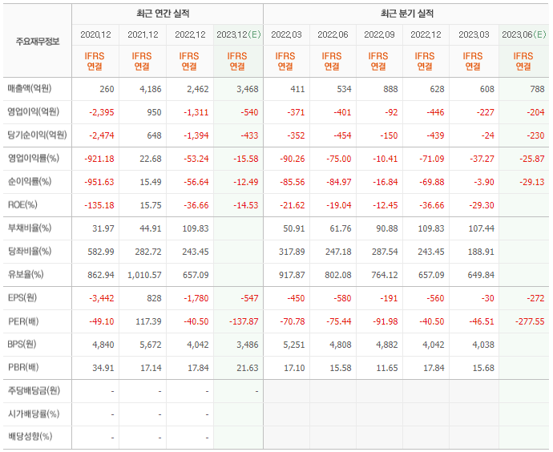Select the 매출액(억원) row label

30,88
